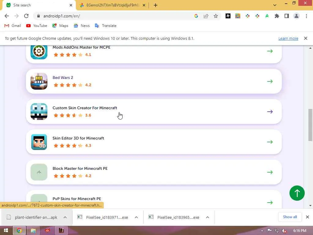
Task: Dismiss the Chrome update notification bar
Action: 306,38
